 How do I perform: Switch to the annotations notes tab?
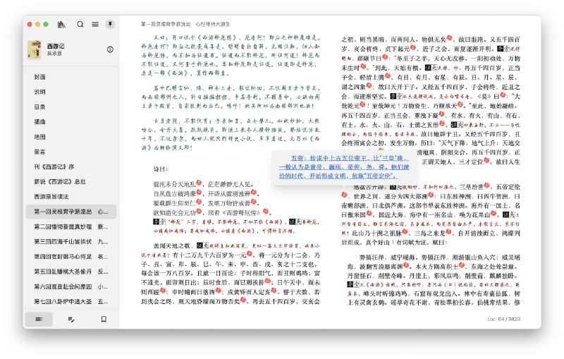click(71, 319)
